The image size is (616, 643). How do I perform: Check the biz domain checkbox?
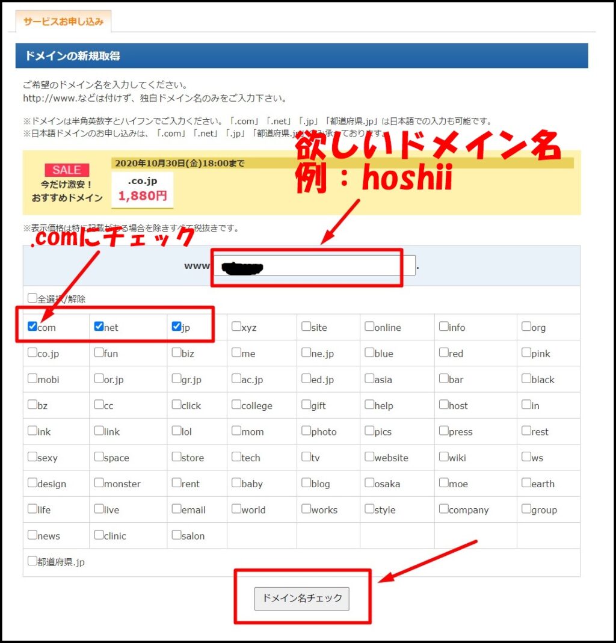pos(176,352)
